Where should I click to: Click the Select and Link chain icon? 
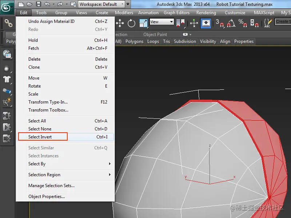8,23
